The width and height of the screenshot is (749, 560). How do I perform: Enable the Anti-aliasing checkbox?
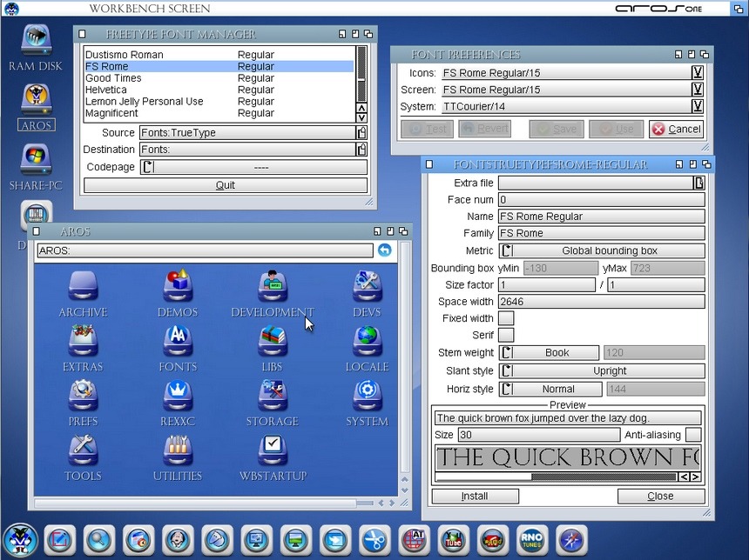[x=693, y=435]
